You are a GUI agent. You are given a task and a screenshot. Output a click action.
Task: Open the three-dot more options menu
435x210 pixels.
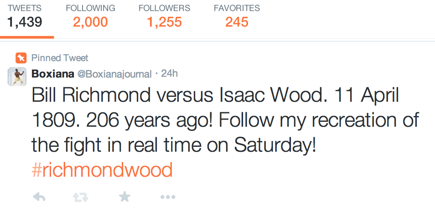tap(167, 197)
